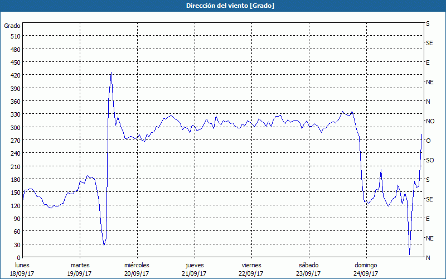Click the 180 tick label on the left axis
Viewport: 446px width, 279px height.
pyautogui.click(x=14, y=180)
